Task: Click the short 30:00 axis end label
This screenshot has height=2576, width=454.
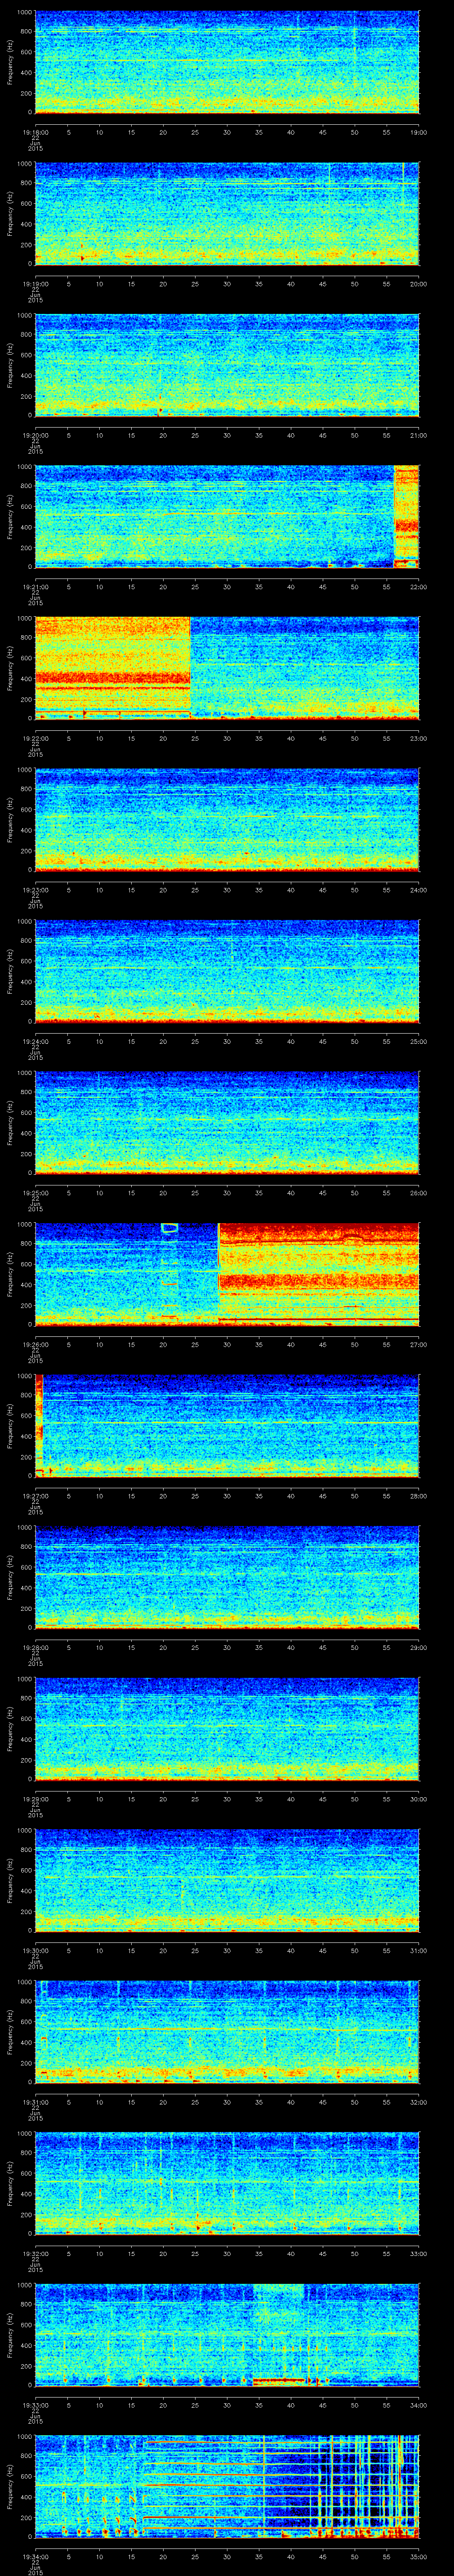Action: click(418, 1799)
